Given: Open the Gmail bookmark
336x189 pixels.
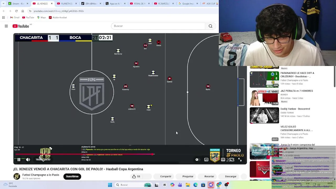Looking at the screenshot, I should point(15,18).
